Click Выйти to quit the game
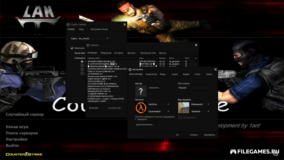284x160 pixels. tap(12, 145)
